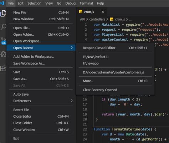Choose Save Workspace As...

click(41, 63)
